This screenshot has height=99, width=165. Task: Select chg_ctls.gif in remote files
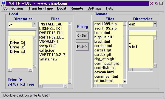(x=104, y=59)
